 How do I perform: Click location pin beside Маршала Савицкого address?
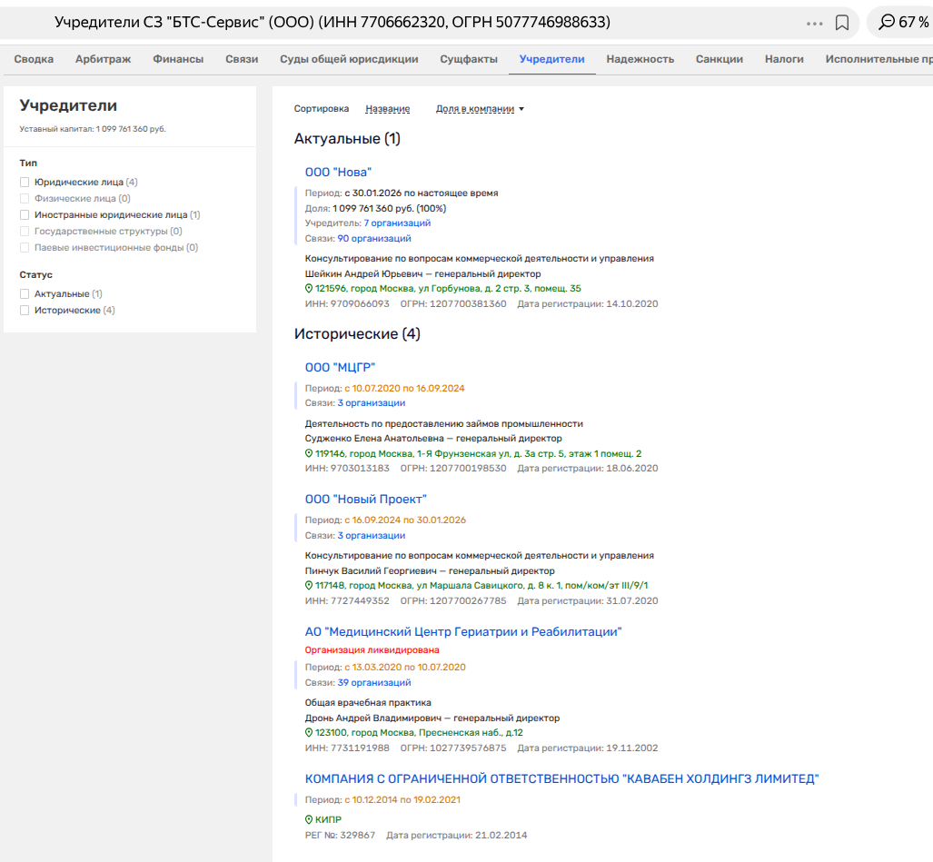[309, 586]
